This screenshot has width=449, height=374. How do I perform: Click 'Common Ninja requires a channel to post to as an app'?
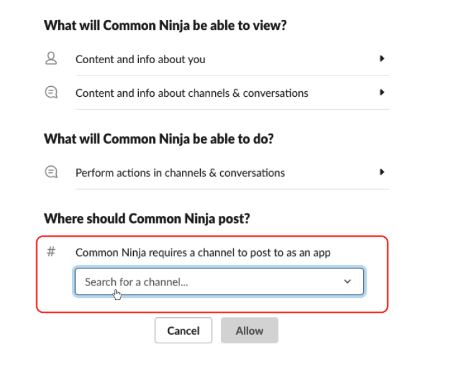click(203, 253)
